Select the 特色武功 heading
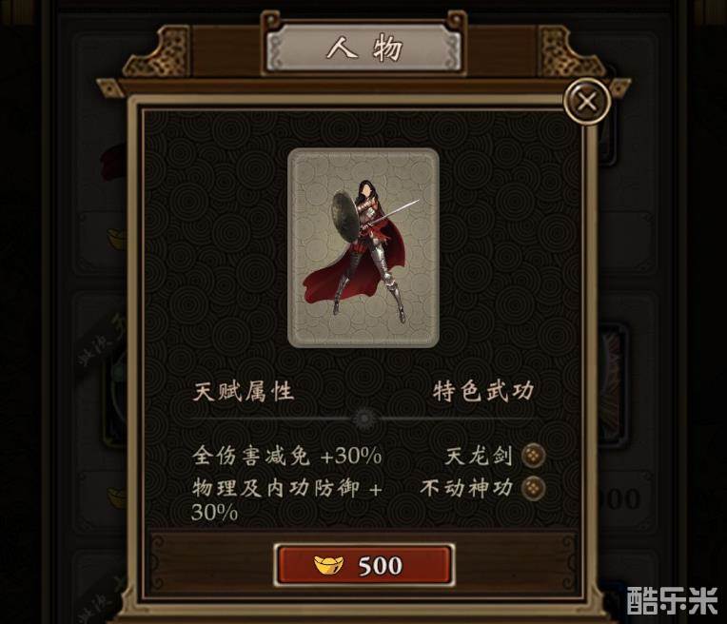This screenshot has width=727, height=624. [483, 392]
